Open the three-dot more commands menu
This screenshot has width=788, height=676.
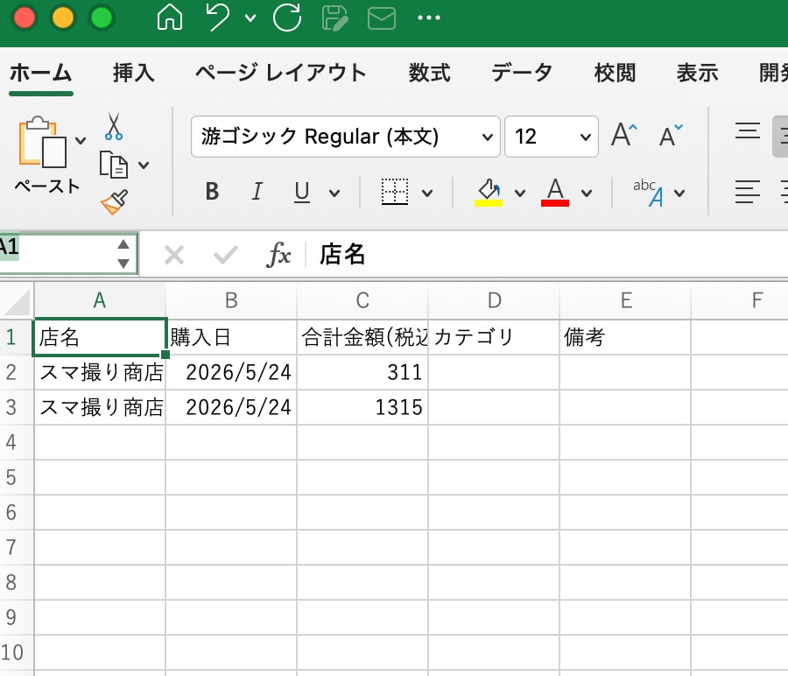(x=429, y=18)
